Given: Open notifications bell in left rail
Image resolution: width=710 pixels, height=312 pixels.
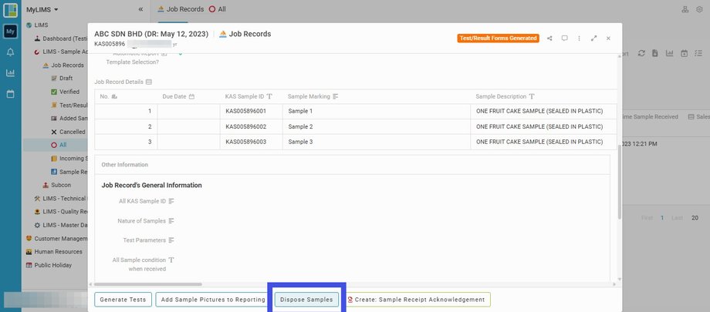Looking at the screenshot, I should point(10,52).
